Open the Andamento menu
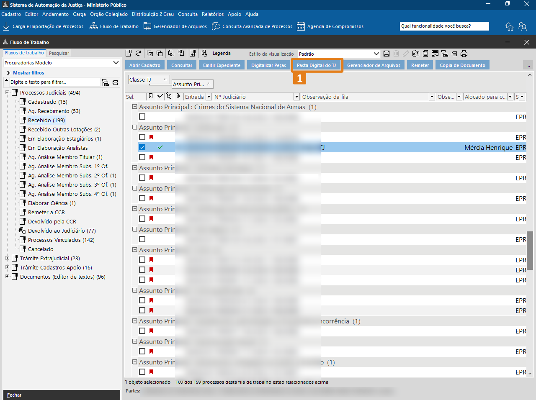 56,14
